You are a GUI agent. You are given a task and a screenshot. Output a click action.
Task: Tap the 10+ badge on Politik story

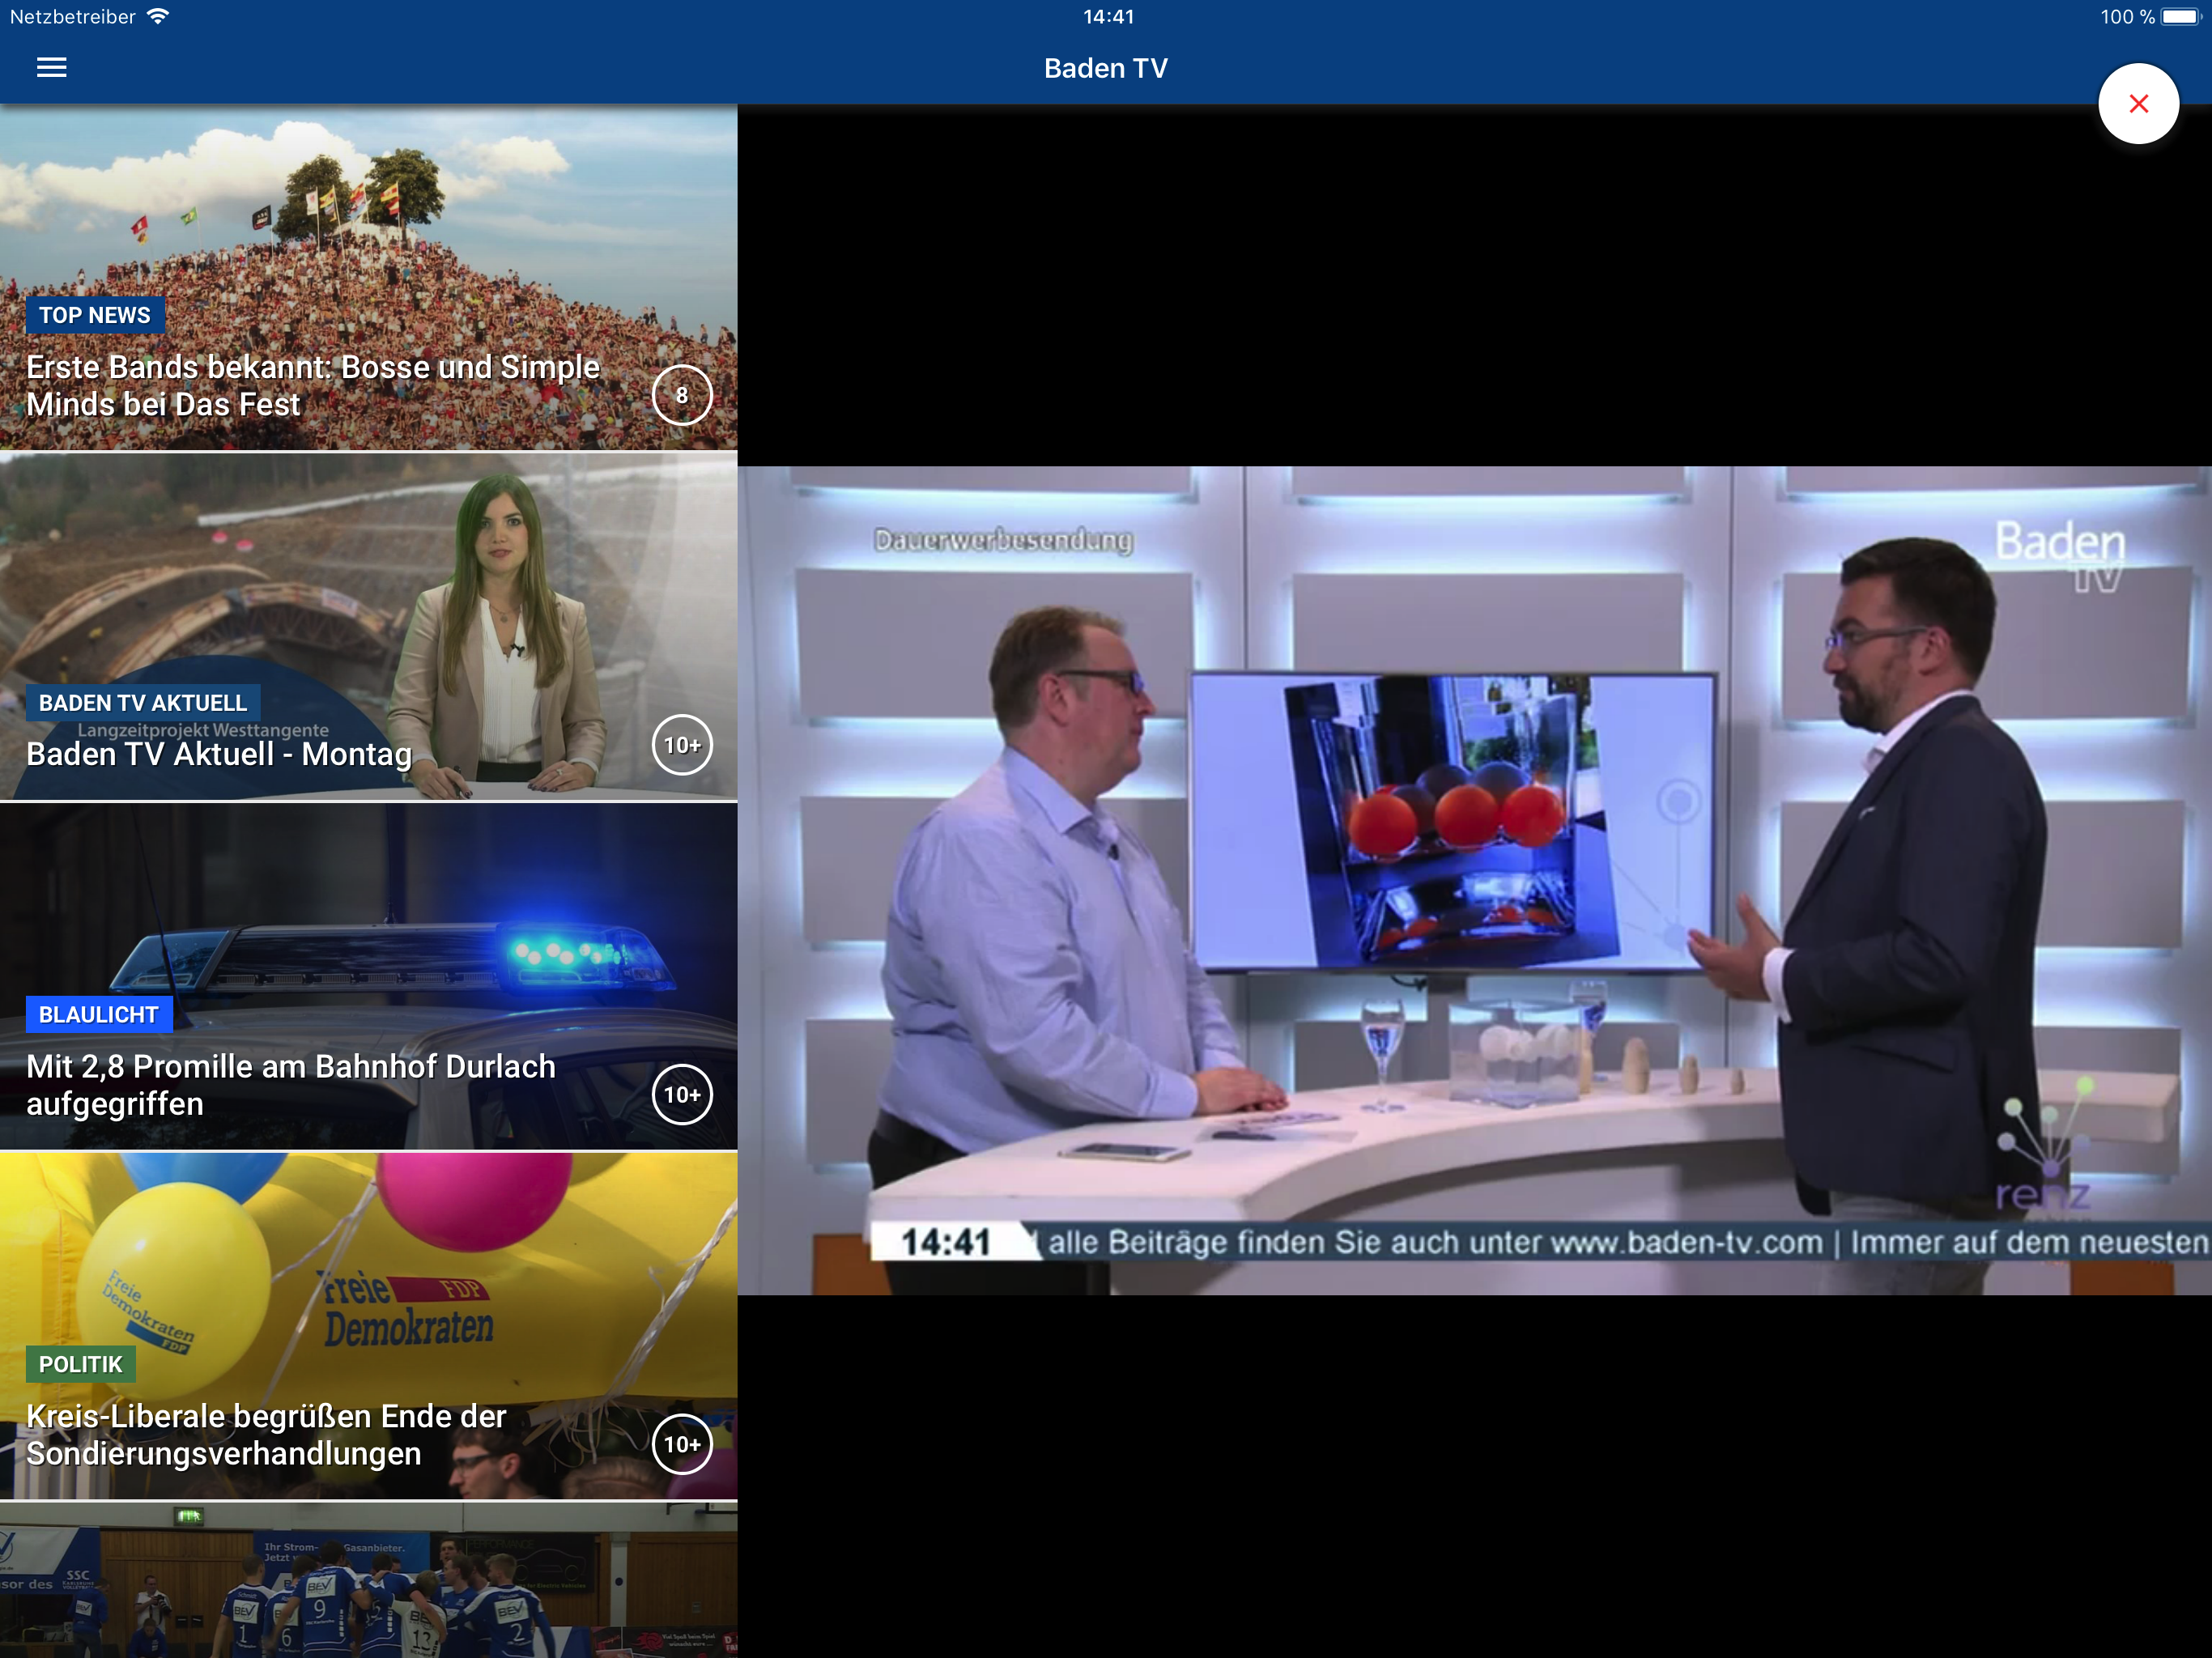[682, 1444]
